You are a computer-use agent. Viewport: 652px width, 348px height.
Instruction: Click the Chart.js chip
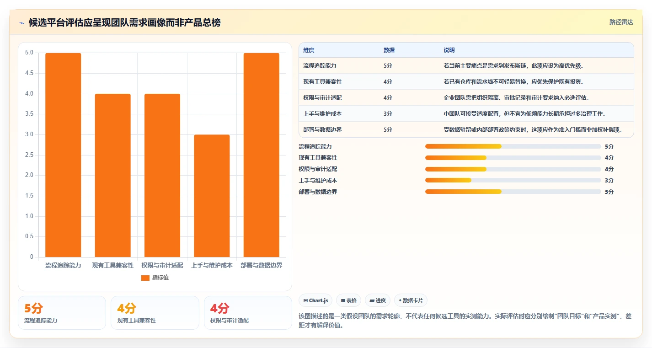[x=315, y=300]
